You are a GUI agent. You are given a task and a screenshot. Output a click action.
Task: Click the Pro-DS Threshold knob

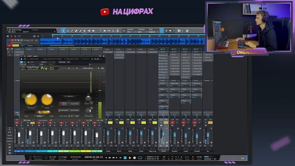[31, 100]
